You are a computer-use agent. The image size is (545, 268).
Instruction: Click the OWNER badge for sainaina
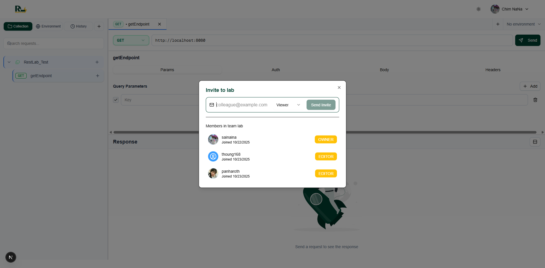(326, 140)
